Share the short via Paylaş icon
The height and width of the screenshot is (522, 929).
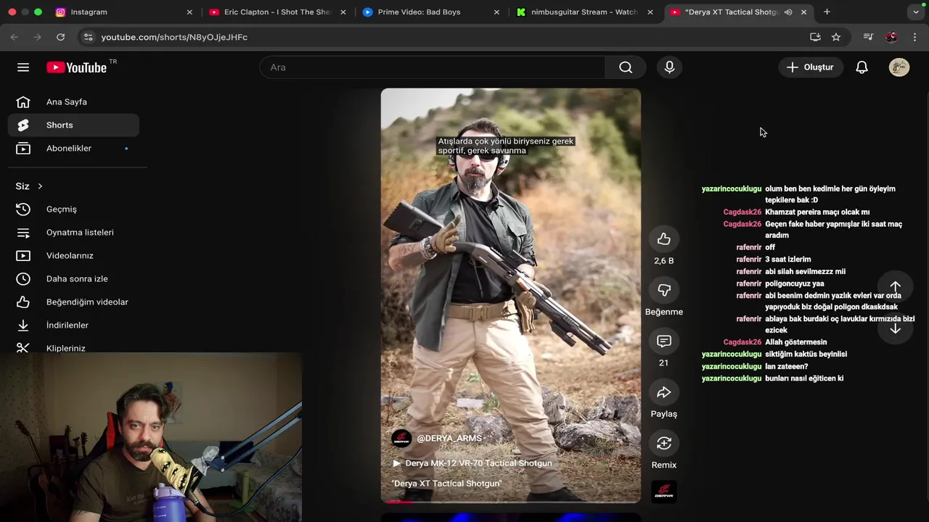coord(664,392)
